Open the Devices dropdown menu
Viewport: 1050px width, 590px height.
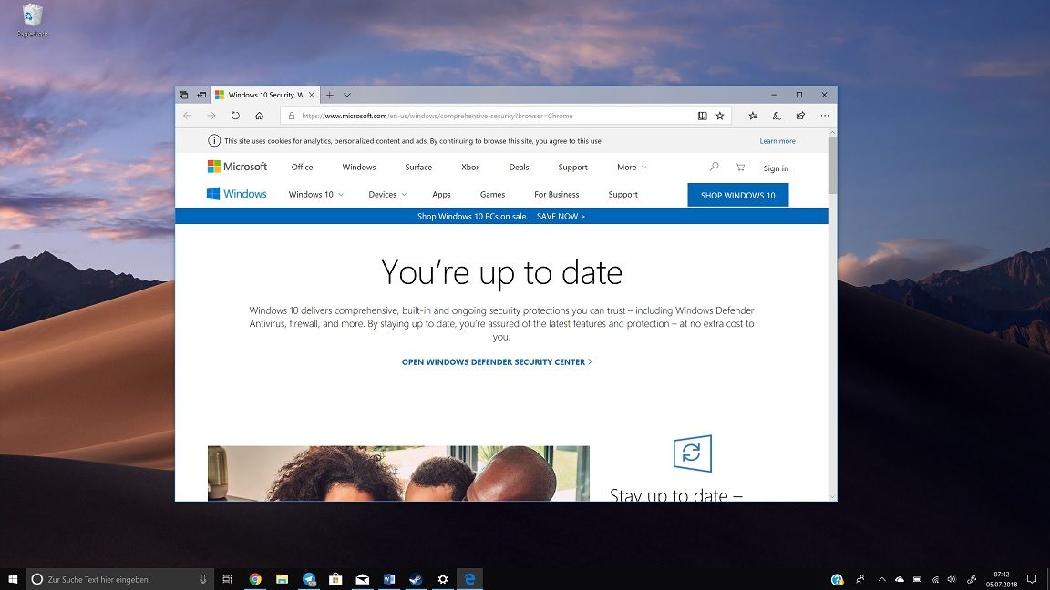tap(386, 195)
